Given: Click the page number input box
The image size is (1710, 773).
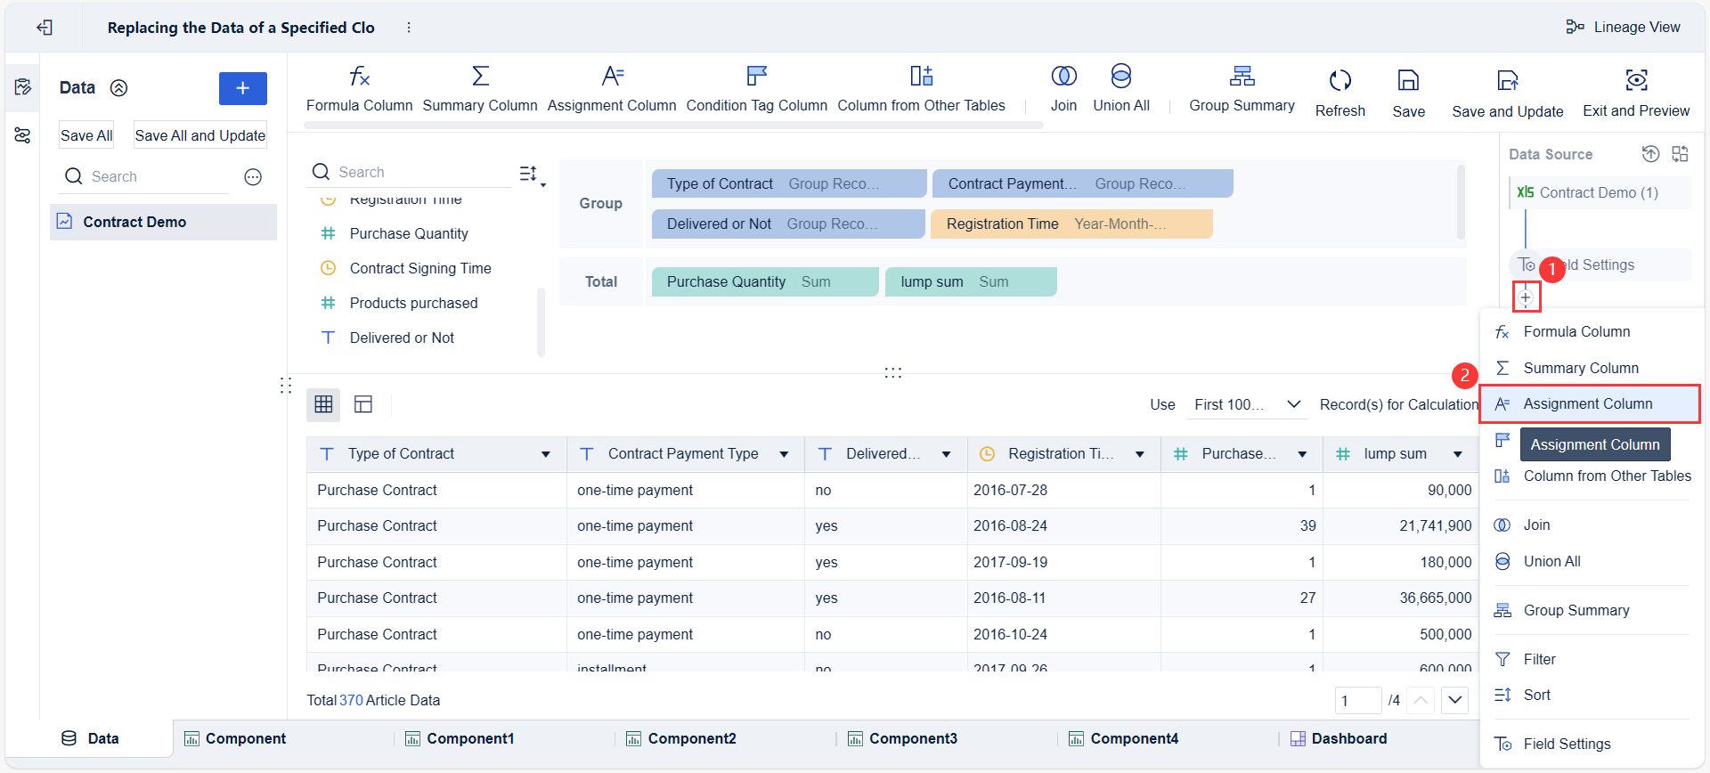Looking at the screenshot, I should [1357, 700].
